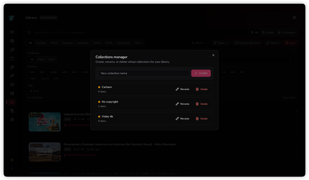Select the sparkle AI icon in sidebar
Screen dimensions: 309x180
click(x=12, y=67)
